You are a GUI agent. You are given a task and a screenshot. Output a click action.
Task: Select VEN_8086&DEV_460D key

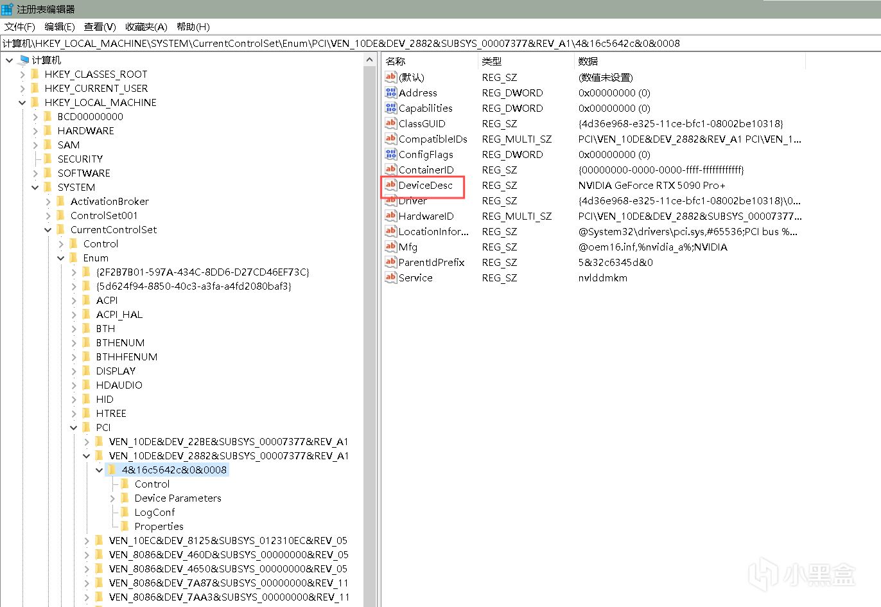(x=229, y=554)
